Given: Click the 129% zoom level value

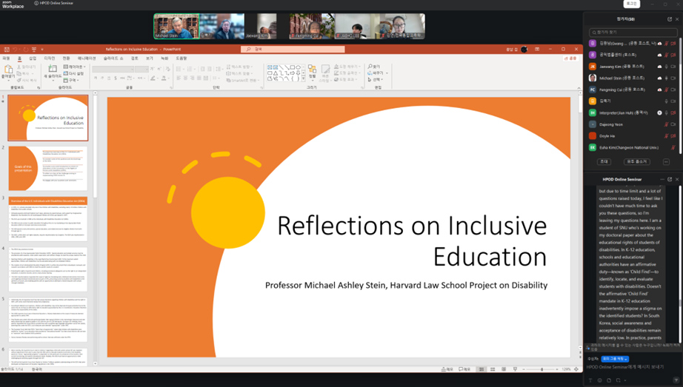Looking at the screenshot, I should (566, 369).
